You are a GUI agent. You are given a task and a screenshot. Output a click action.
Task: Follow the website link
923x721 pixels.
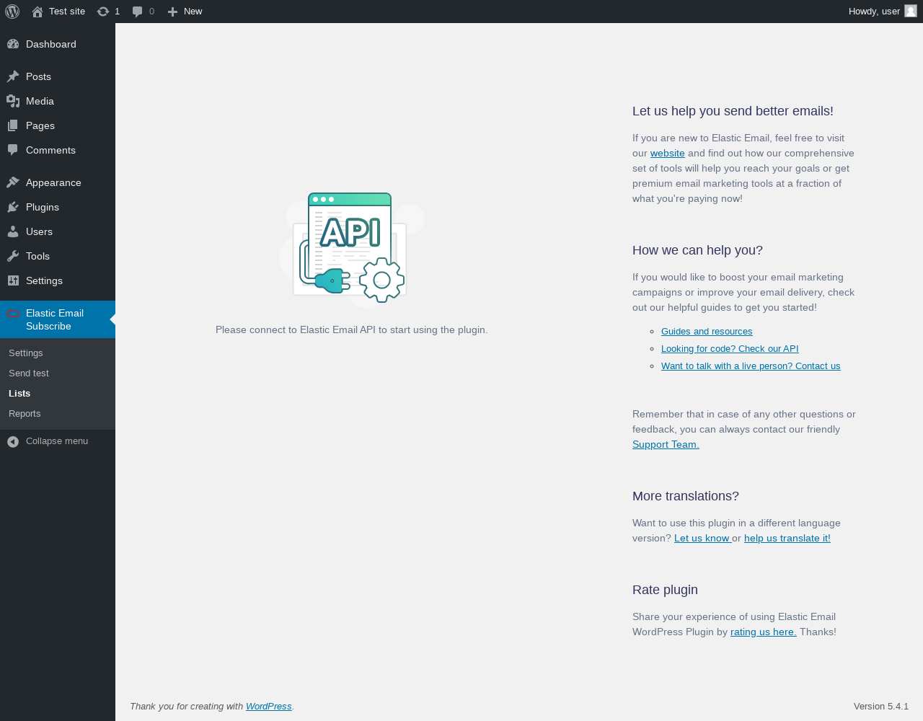(668, 153)
